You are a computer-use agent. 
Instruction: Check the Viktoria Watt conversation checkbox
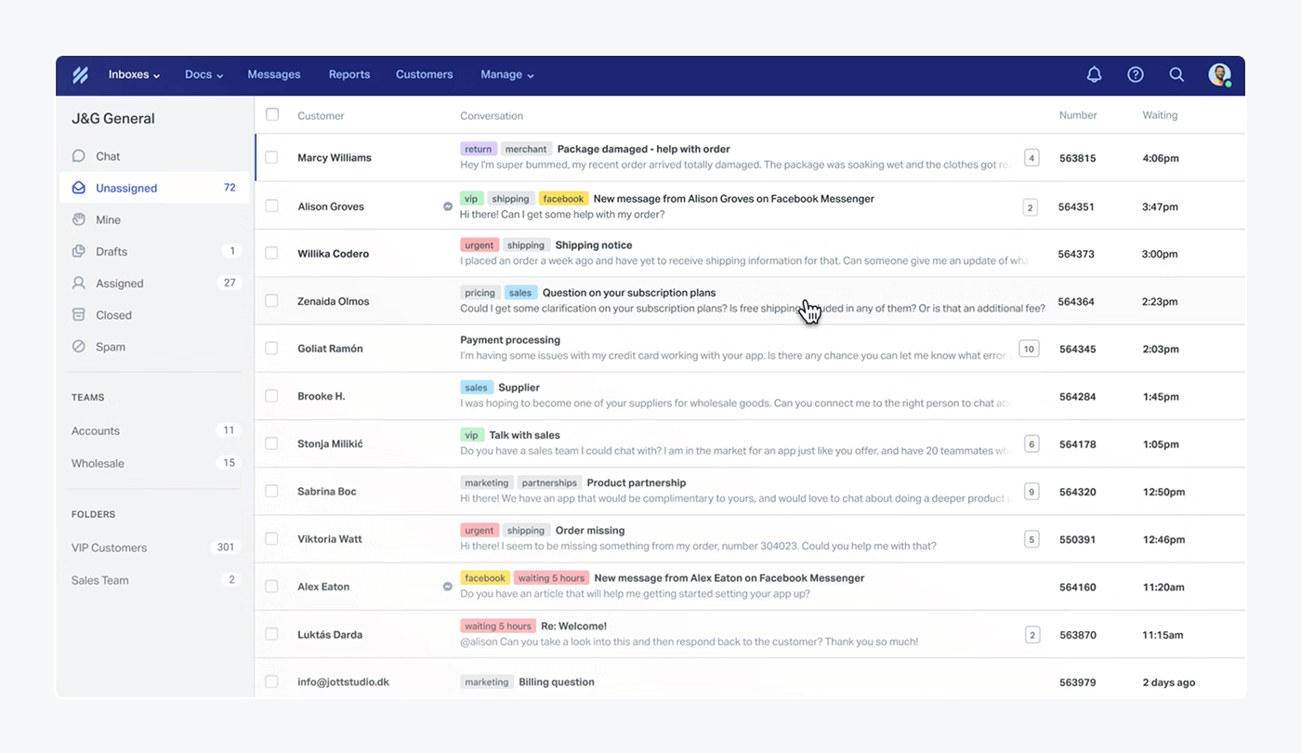click(x=271, y=538)
